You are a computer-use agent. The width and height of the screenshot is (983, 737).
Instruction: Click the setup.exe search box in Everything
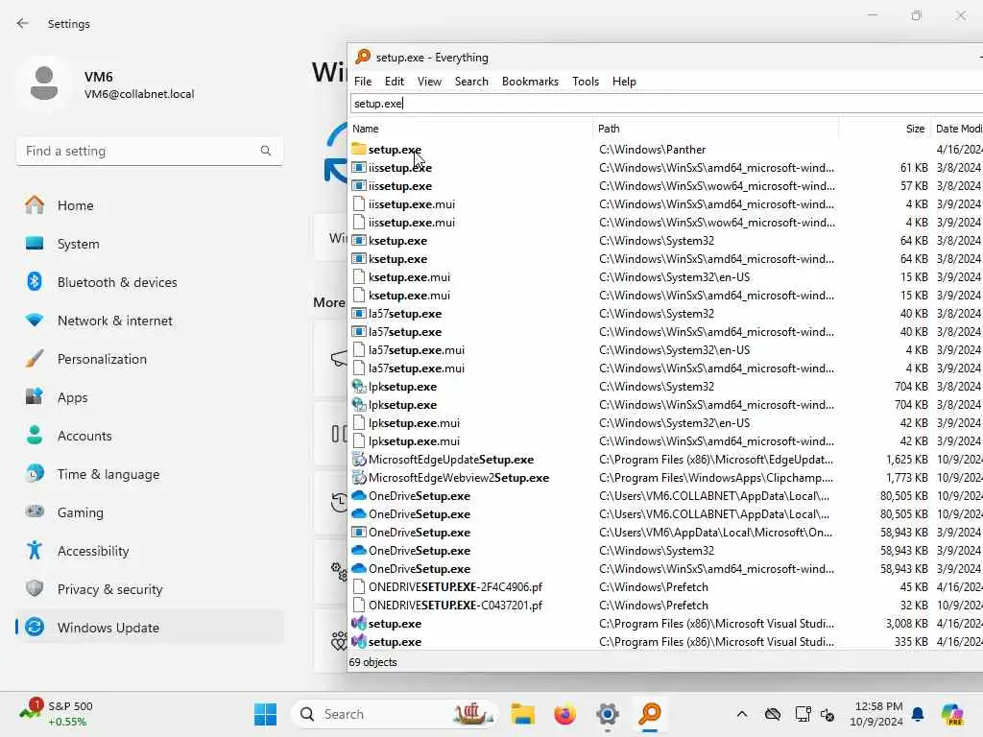[666, 104]
